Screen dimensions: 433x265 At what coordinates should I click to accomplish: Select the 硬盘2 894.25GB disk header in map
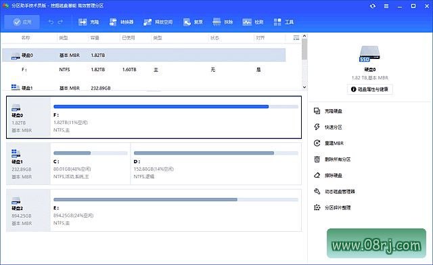coord(28,210)
